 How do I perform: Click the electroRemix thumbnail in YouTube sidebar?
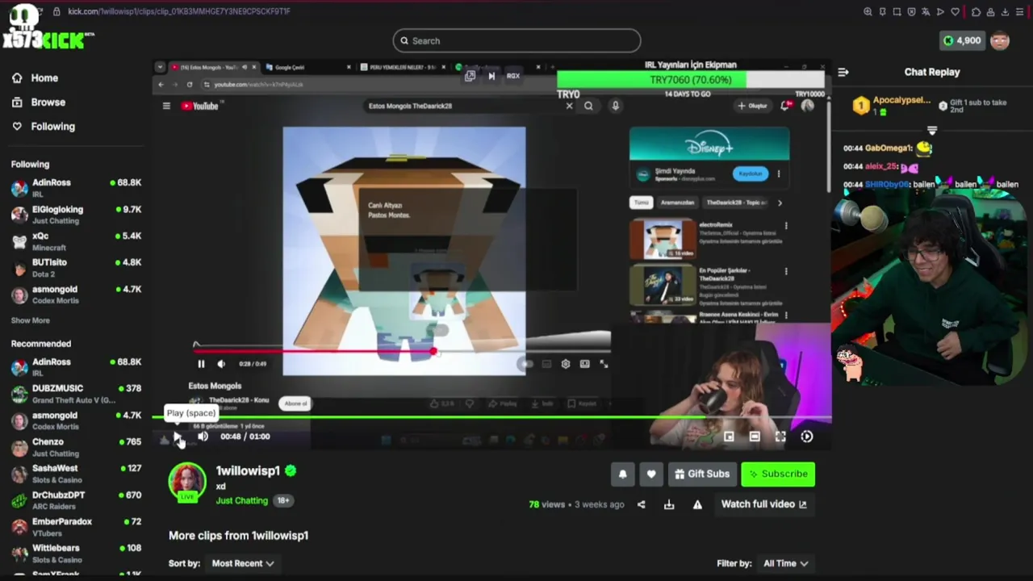[x=663, y=239]
